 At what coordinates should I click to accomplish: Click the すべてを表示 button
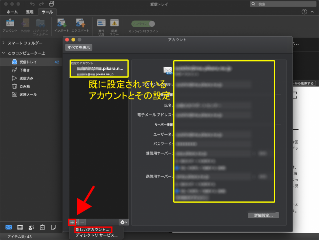point(79,47)
